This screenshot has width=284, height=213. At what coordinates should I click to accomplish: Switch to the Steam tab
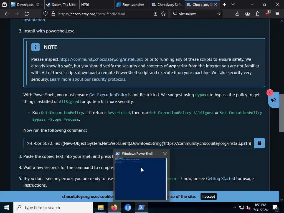tap(62, 4)
